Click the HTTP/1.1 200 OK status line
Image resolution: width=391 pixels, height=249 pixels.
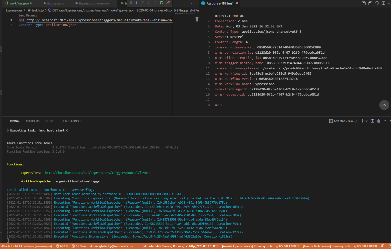(x=229, y=16)
